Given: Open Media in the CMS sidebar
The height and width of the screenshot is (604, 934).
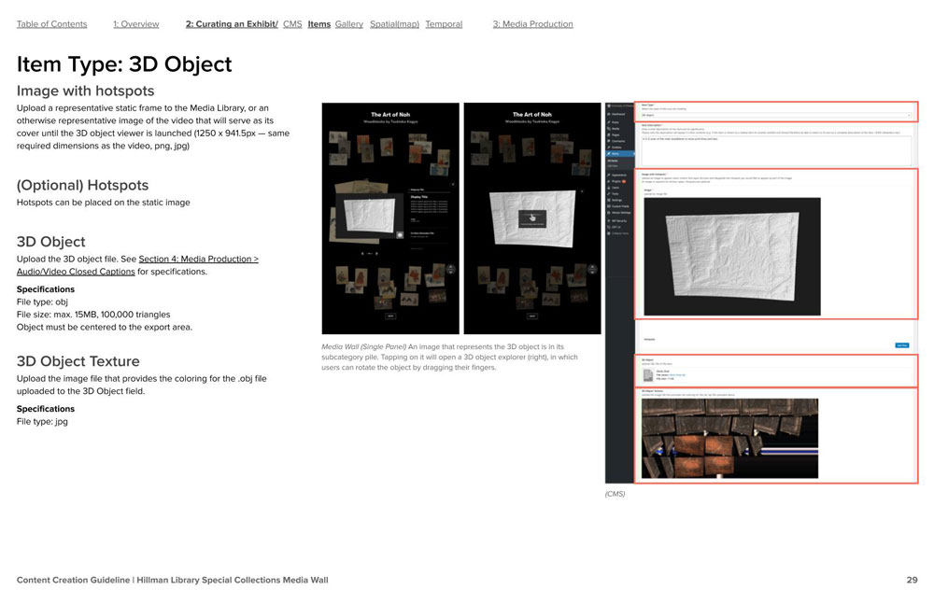Looking at the screenshot, I should 616,129.
